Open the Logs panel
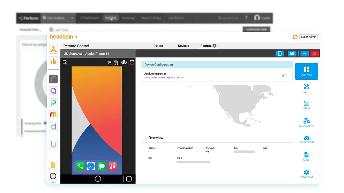The image size is (344, 193). (x=306, y=156)
